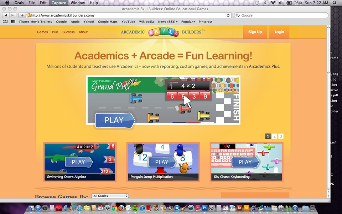The height and width of the screenshot is (214, 342).
Task: Click the reload page icon in address bar
Action: [x=228, y=15]
